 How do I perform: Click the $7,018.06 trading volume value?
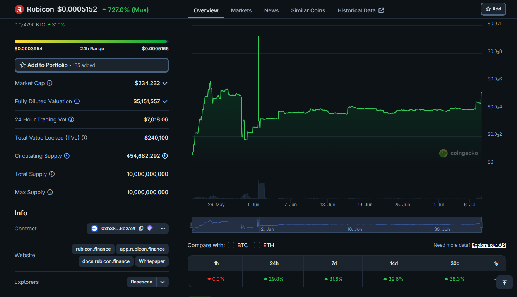(x=156, y=119)
